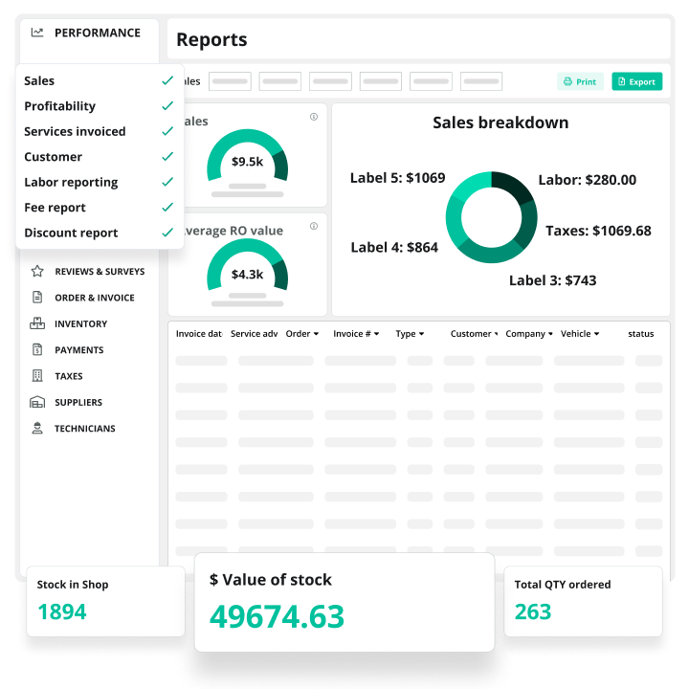Image resolution: width=689 pixels, height=689 pixels.
Task: Click the Performance chart icon
Action: (37, 33)
